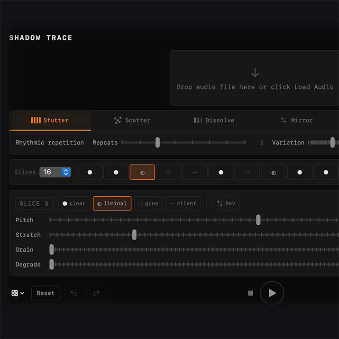Click the download arrow in drop zone
Screen dimensions: 339x339
(x=255, y=73)
